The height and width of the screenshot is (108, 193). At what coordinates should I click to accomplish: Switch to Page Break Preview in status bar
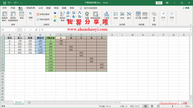tap(158, 106)
